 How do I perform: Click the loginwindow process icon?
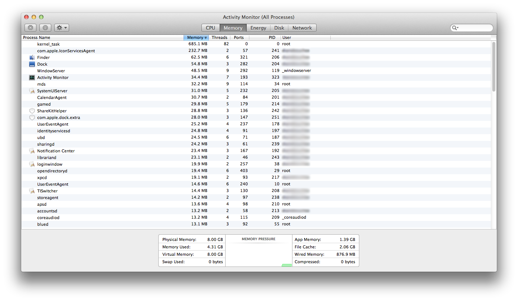tap(32, 164)
